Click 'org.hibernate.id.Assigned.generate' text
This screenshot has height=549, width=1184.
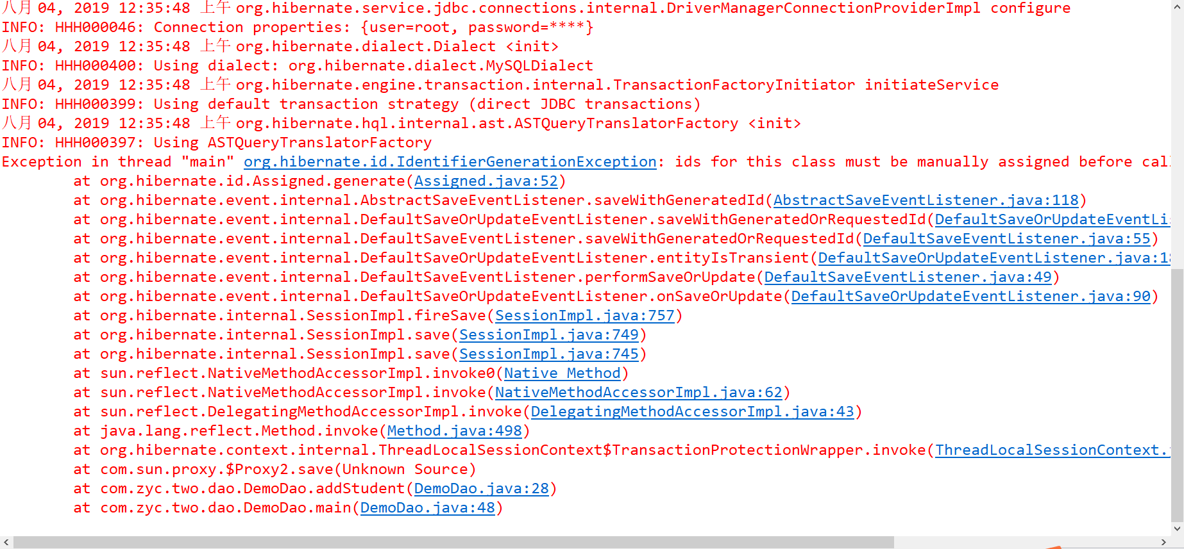[x=253, y=181]
